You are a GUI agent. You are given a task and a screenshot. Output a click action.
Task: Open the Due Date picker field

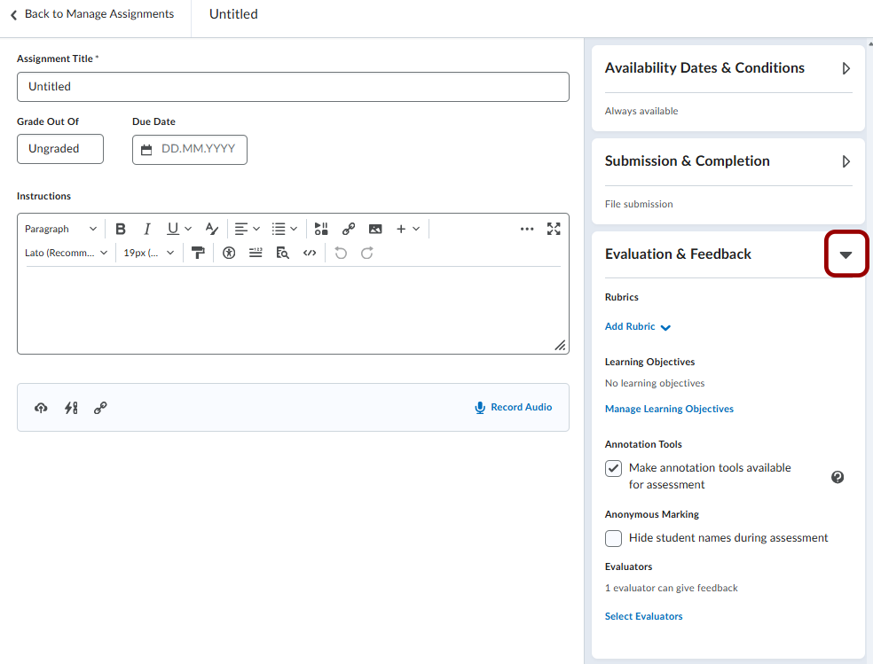[x=190, y=150]
